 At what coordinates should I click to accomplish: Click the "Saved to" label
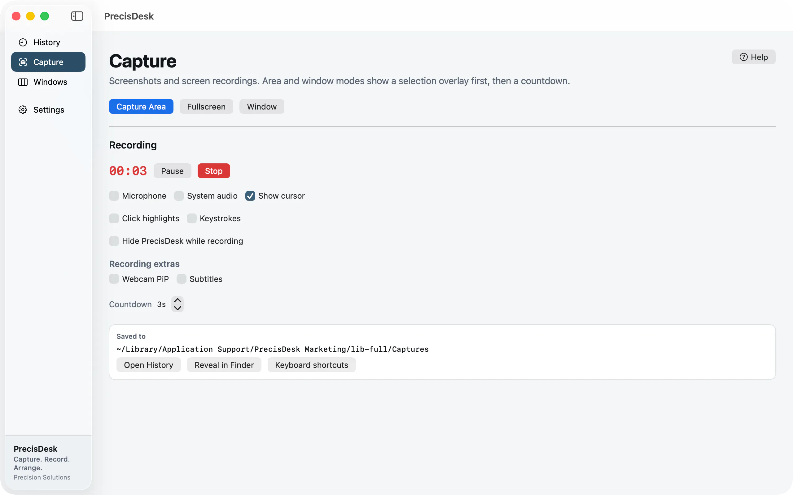coord(131,336)
